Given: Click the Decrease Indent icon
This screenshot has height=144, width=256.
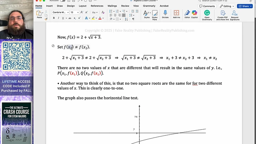Looking at the screenshot, I should click(133, 11).
